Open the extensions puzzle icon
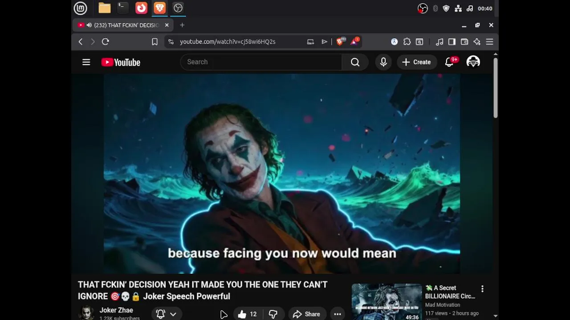This screenshot has height=320, width=570. coord(407,42)
